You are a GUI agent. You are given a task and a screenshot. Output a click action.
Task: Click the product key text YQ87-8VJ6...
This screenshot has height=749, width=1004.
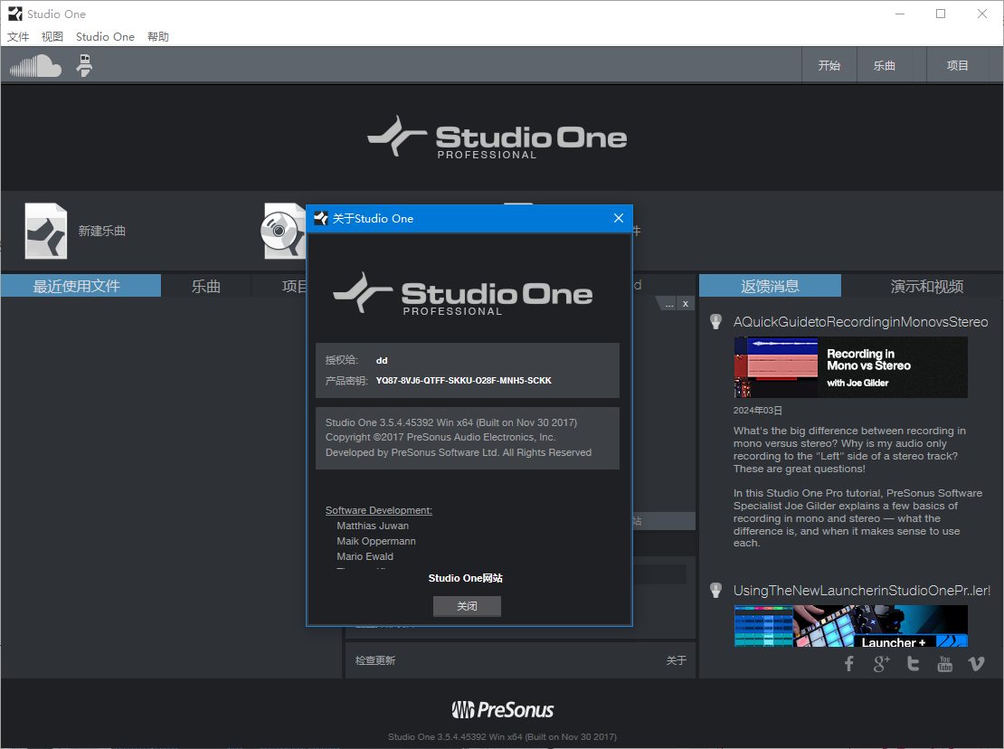464,380
